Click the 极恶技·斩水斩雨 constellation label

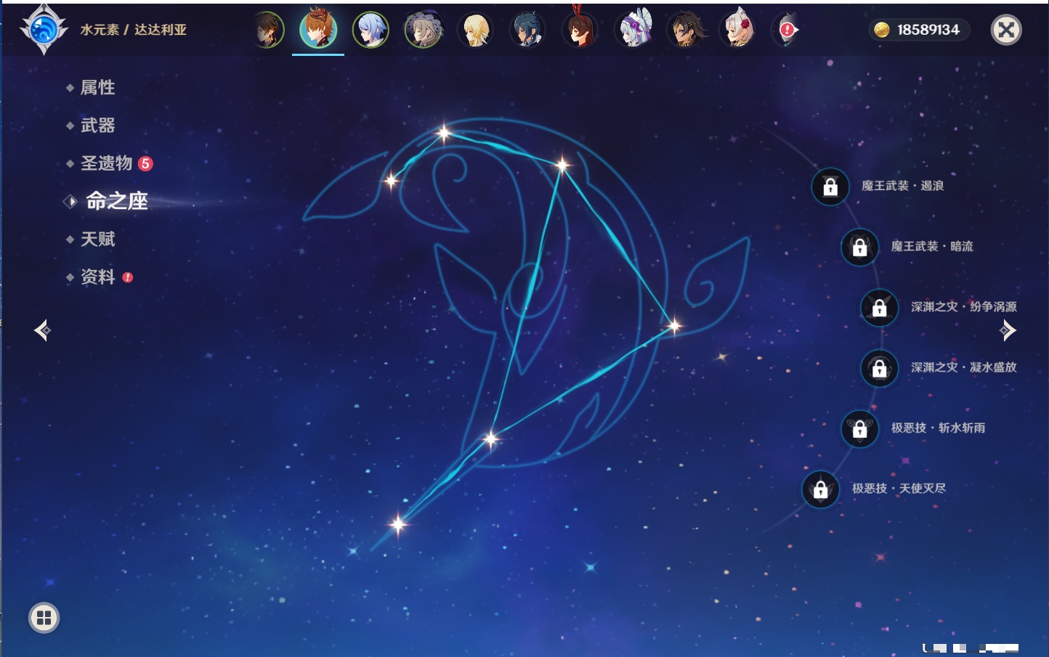coord(938,428)
